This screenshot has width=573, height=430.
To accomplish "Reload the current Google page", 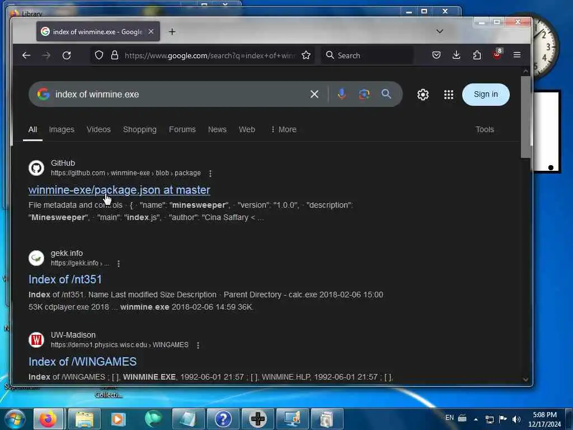I will click(66, 55).
